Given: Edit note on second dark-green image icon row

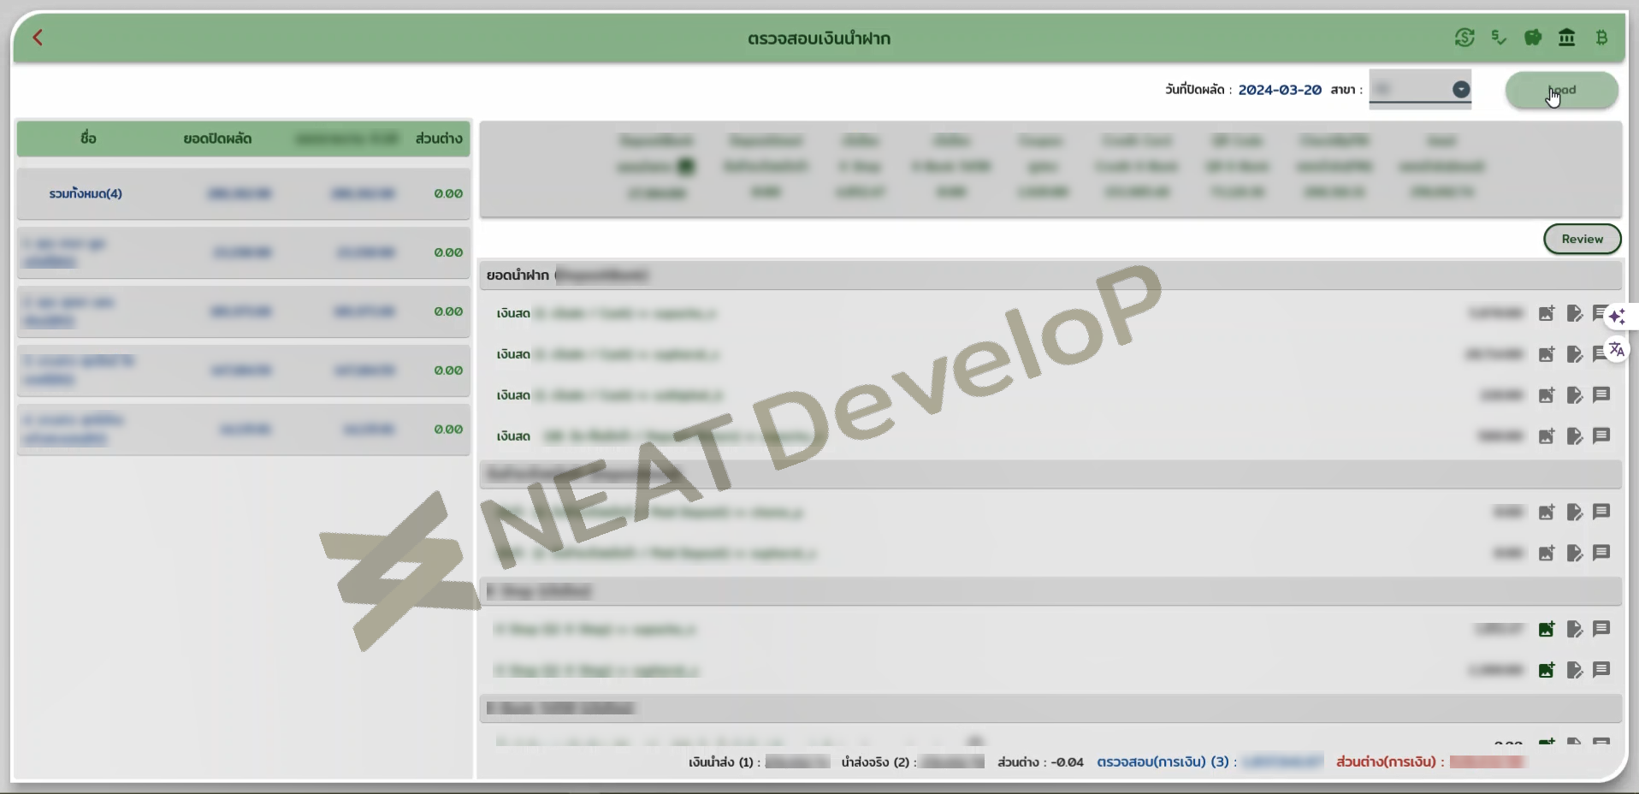Looking at the screenshot, I should pos(1574,670).
